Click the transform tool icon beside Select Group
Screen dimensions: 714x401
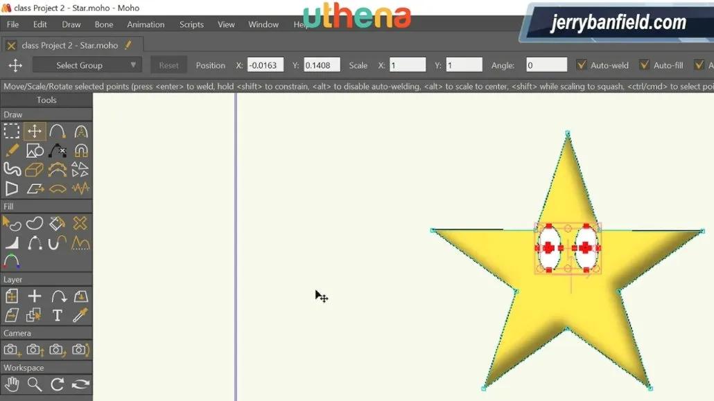[x=15, y=65]
